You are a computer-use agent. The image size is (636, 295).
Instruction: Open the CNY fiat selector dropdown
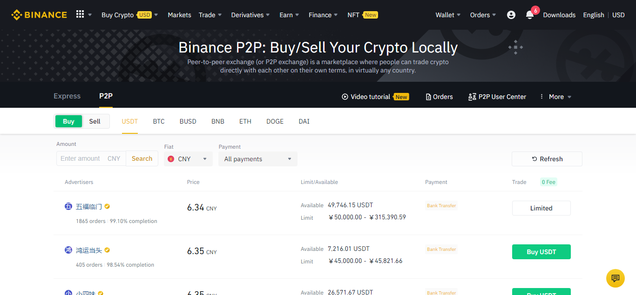188,159
